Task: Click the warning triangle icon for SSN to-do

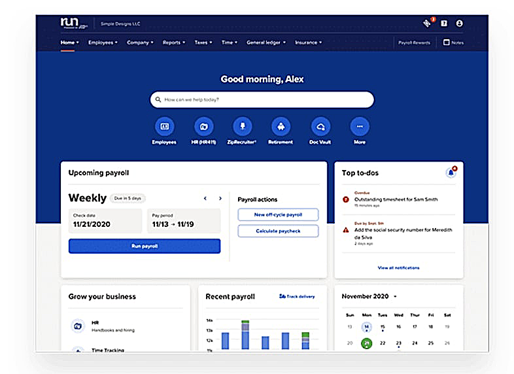Action: tap(345, 230)
